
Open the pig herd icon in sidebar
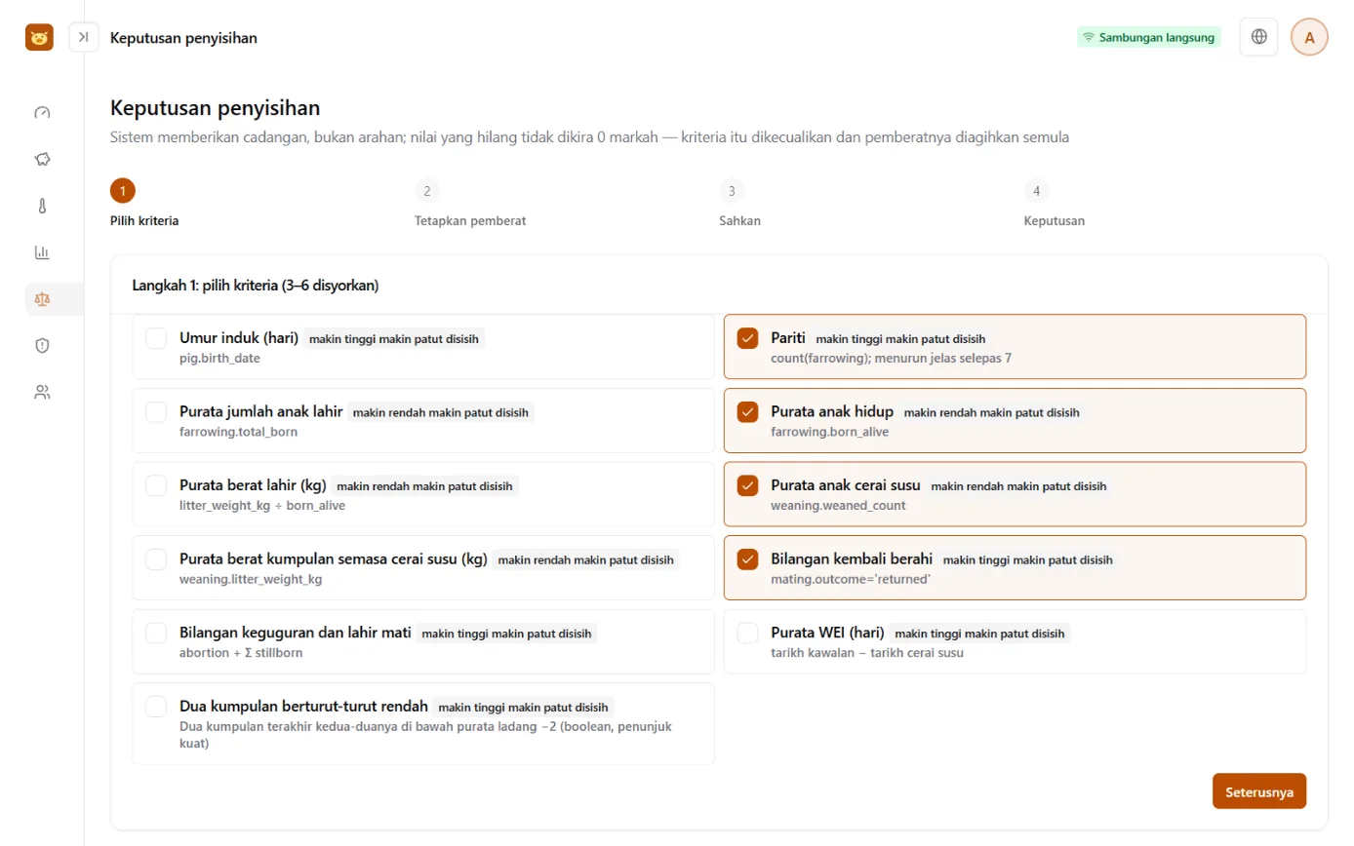pos(42,159)
